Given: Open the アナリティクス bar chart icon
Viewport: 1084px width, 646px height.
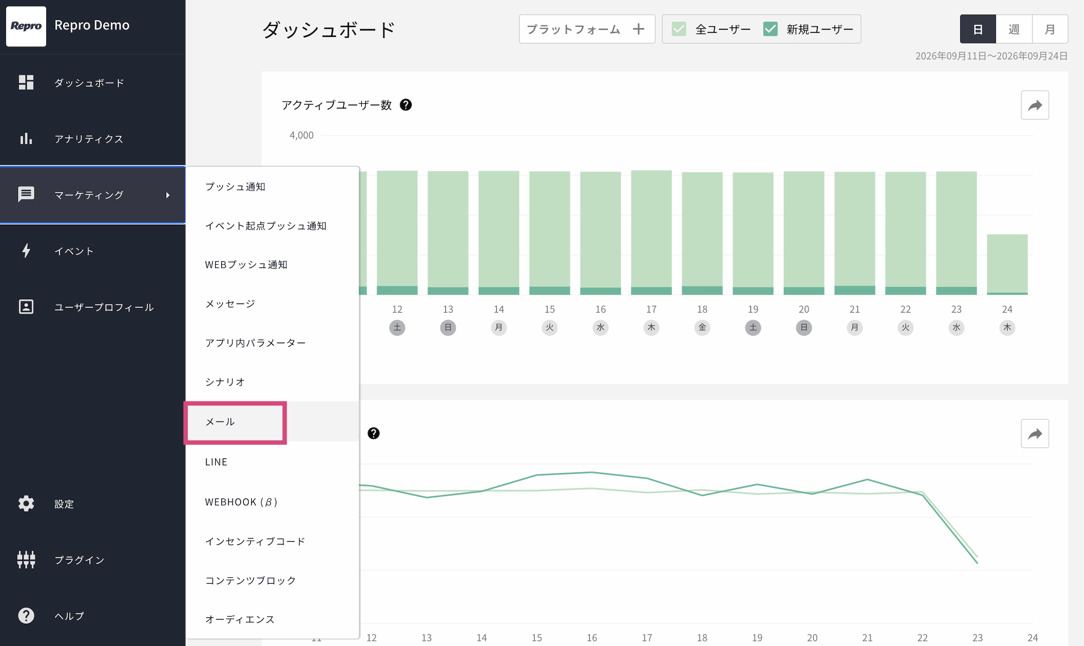Looking at the screenshot, I should (x=26, y=139).
